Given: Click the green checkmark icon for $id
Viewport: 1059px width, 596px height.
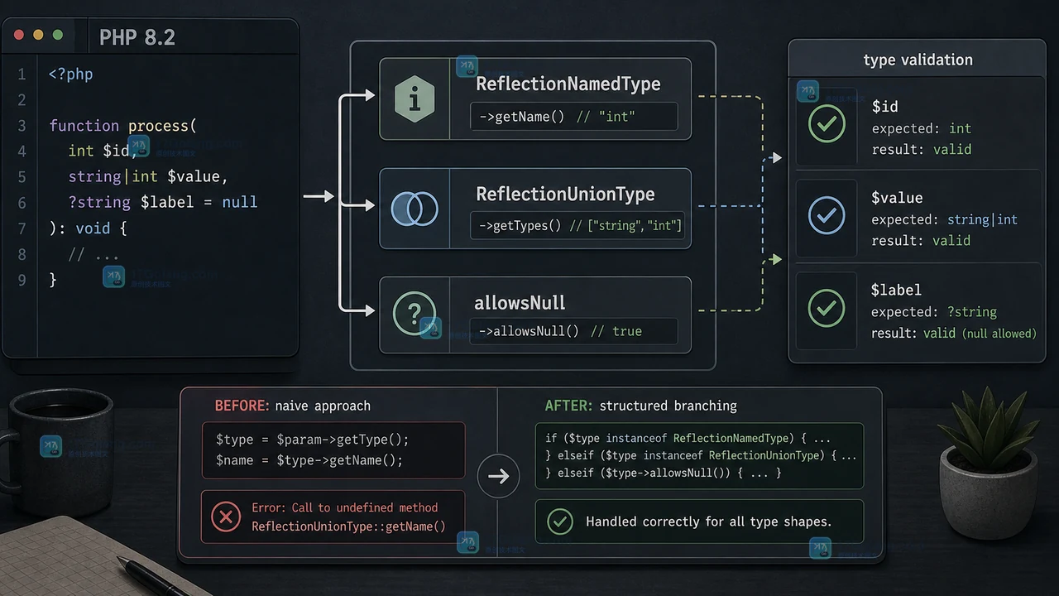Looking at the screenshot, I should coord(826,125).
